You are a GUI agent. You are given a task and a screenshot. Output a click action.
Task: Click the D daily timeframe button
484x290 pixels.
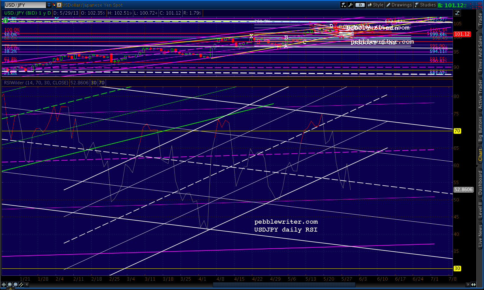coord(360,5)
